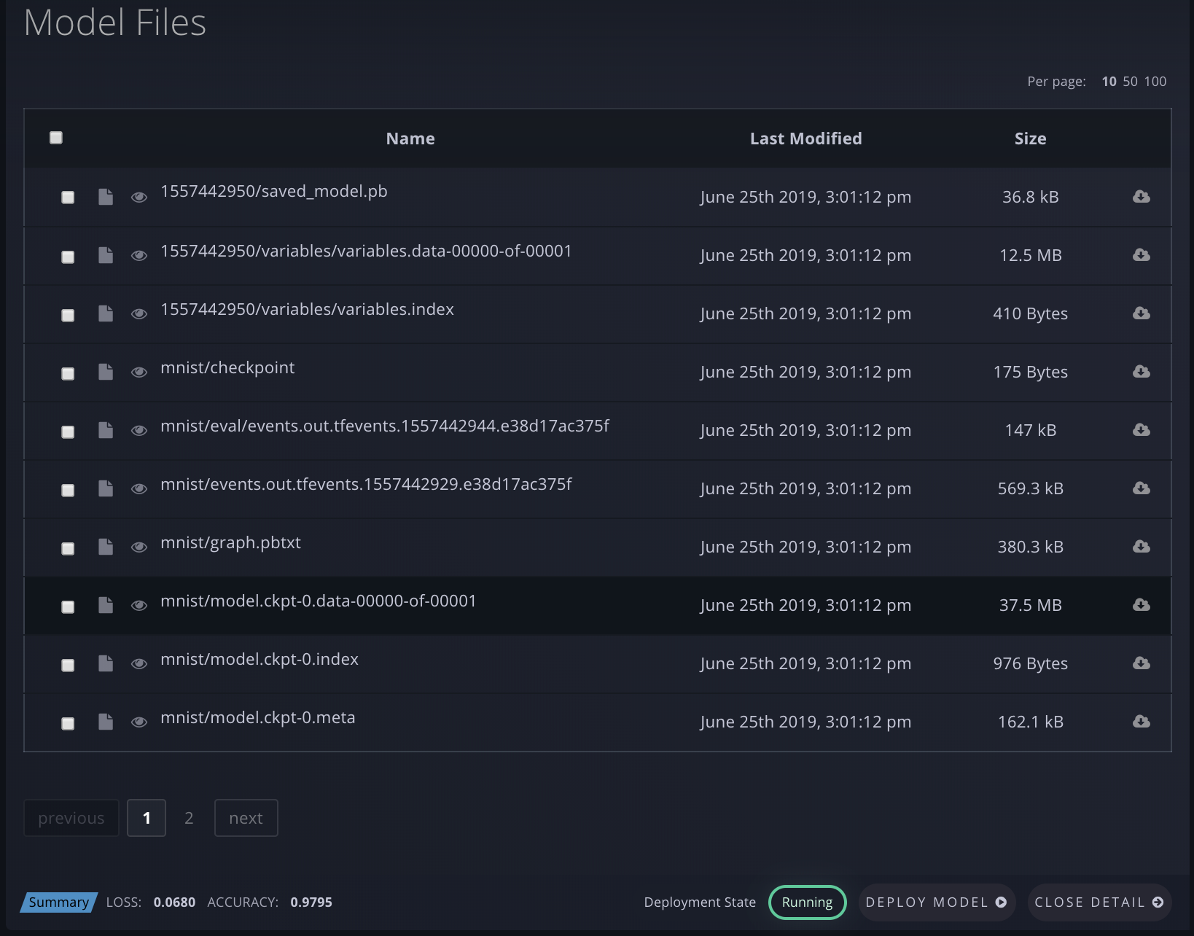Click the next page button
This screenshot has width=1194, height=936.
(x=246, y=818)
